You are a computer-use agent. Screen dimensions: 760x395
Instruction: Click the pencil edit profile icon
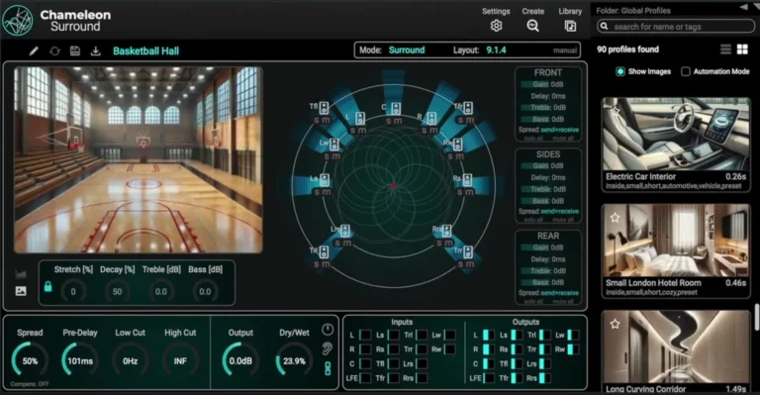click(34, 50)
